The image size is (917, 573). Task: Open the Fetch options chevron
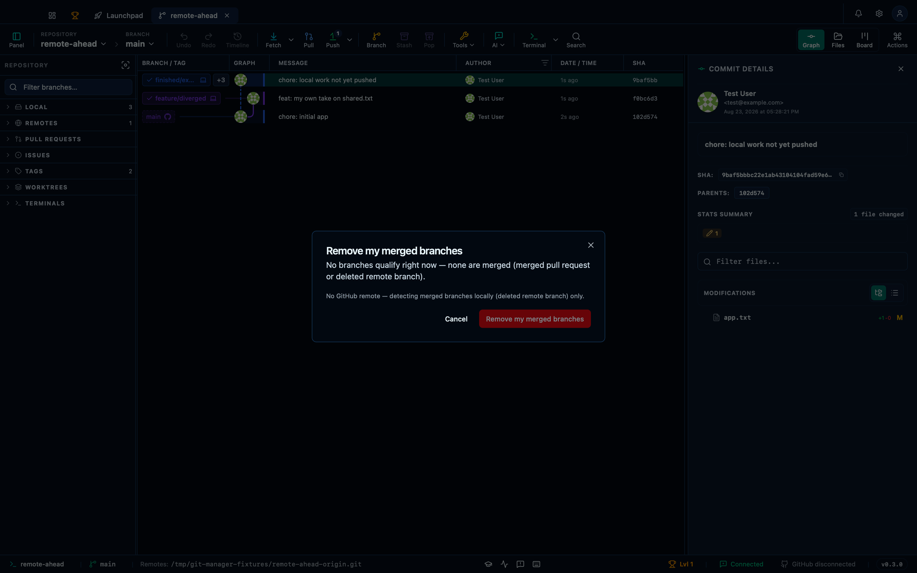291,40
